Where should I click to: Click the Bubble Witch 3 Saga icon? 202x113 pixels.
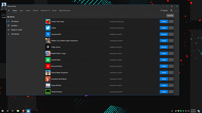48,54
